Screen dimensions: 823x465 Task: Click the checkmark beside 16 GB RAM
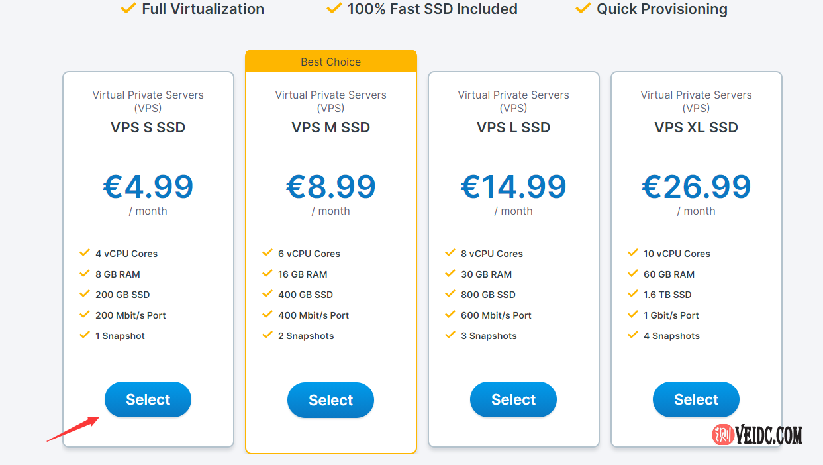267,274
